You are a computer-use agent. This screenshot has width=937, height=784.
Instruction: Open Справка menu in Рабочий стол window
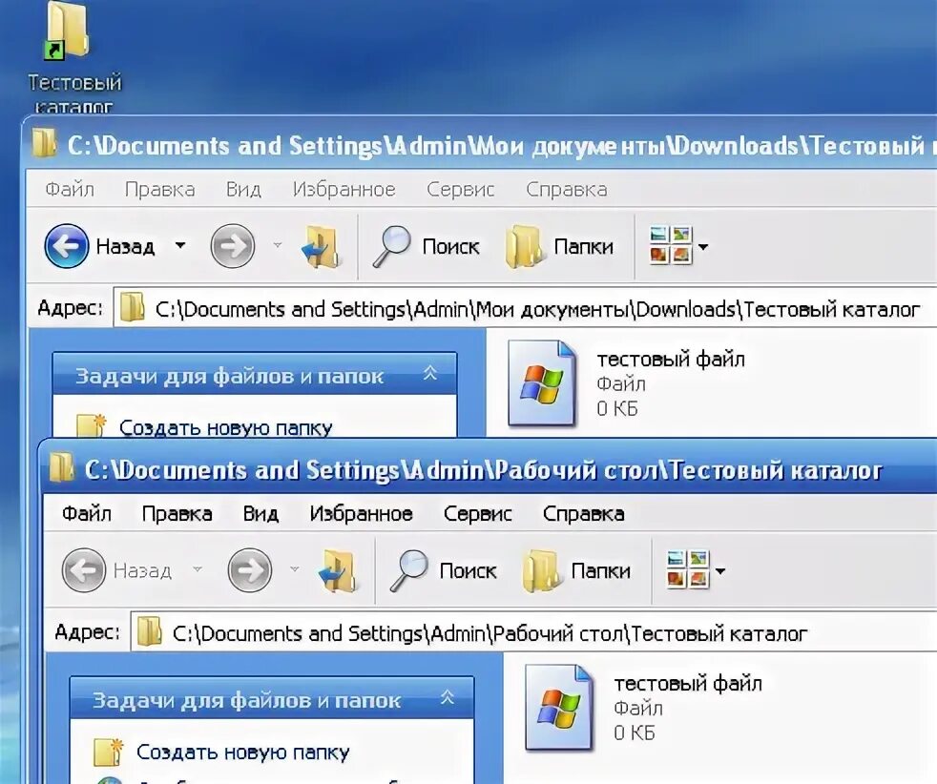click(x=583, y=513)
